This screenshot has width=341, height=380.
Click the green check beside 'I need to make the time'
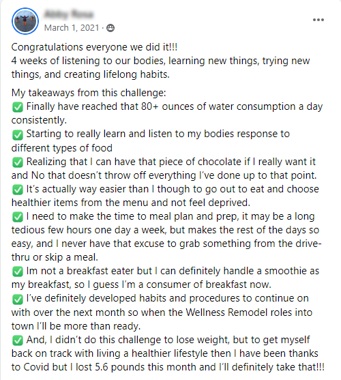pyautogui.click(x=18, y=217)
